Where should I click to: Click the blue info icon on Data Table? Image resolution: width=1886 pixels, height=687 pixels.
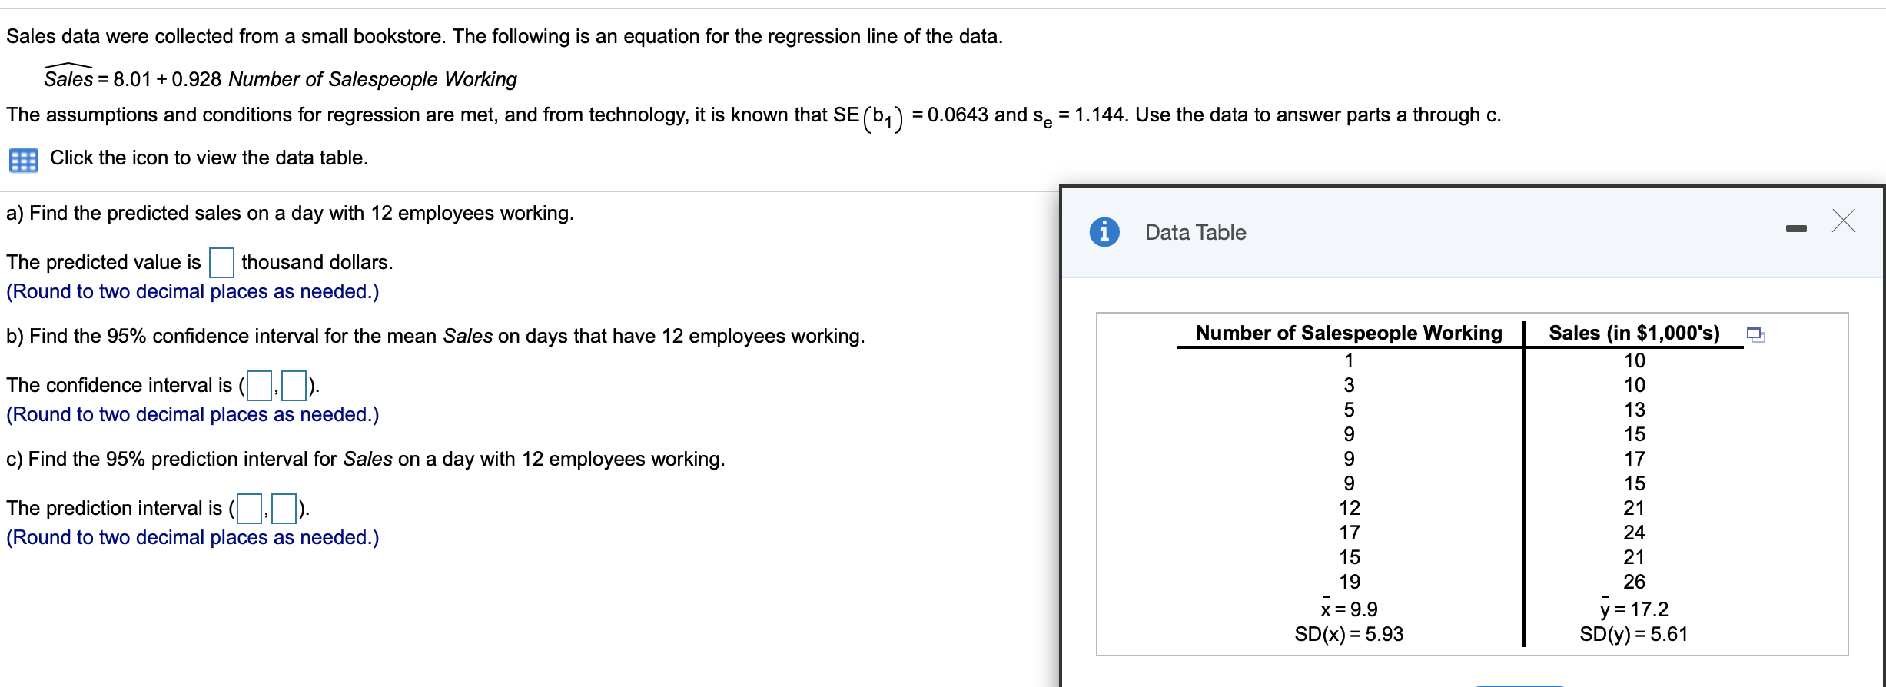(x=1106, y=233)
